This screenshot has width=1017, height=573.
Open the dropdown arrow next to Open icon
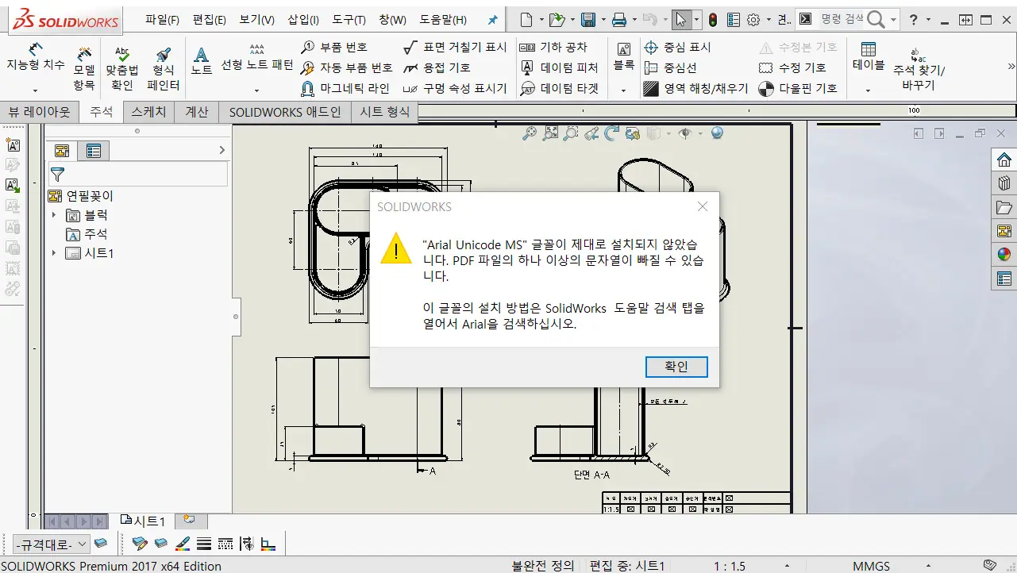[572, 20]
